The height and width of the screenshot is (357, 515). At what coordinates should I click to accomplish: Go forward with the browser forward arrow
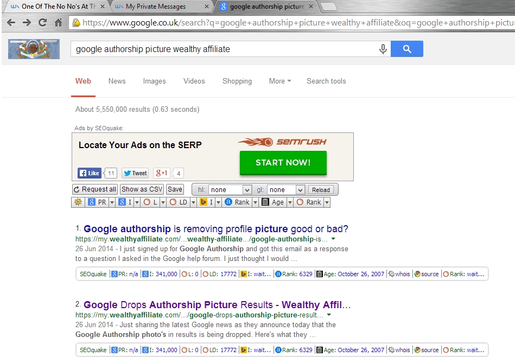point(27,23)
